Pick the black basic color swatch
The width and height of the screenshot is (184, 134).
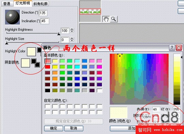pyautogui.click(x=48, y=90)
